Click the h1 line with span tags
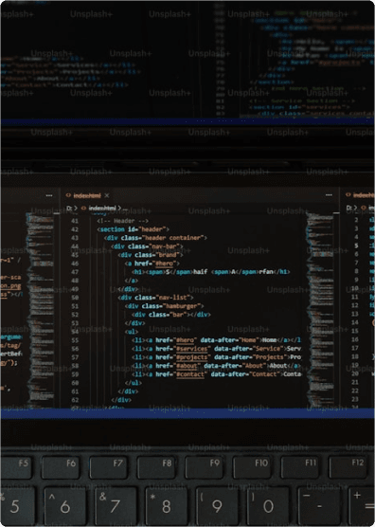Image resolution: width=375 pixels, height=527 pixels. coord(211,272)
